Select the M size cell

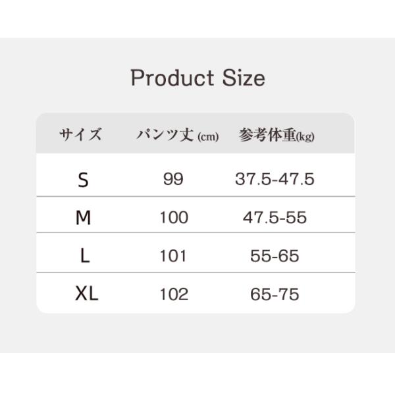[83, 218]
